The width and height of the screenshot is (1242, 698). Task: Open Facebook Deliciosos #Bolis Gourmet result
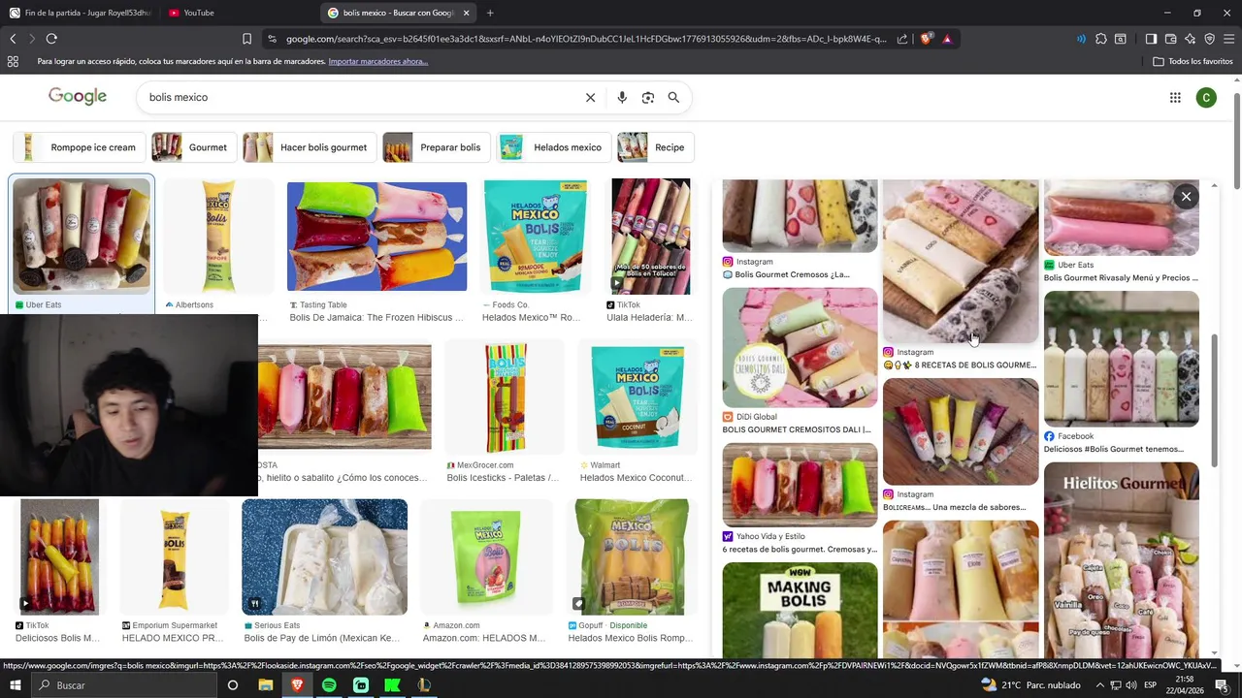coord(1121,359)
